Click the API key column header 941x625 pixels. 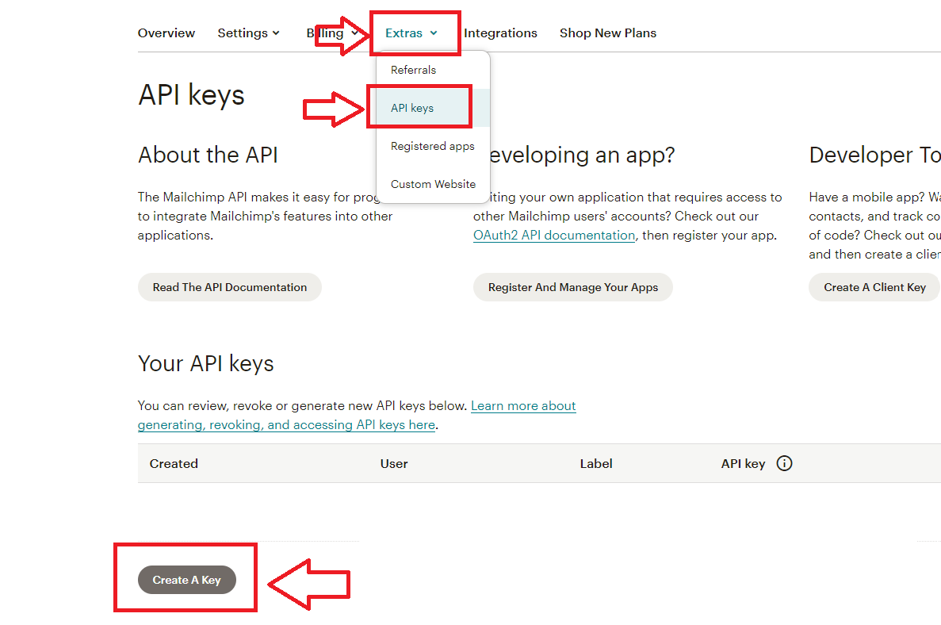[x=743, y=463]
